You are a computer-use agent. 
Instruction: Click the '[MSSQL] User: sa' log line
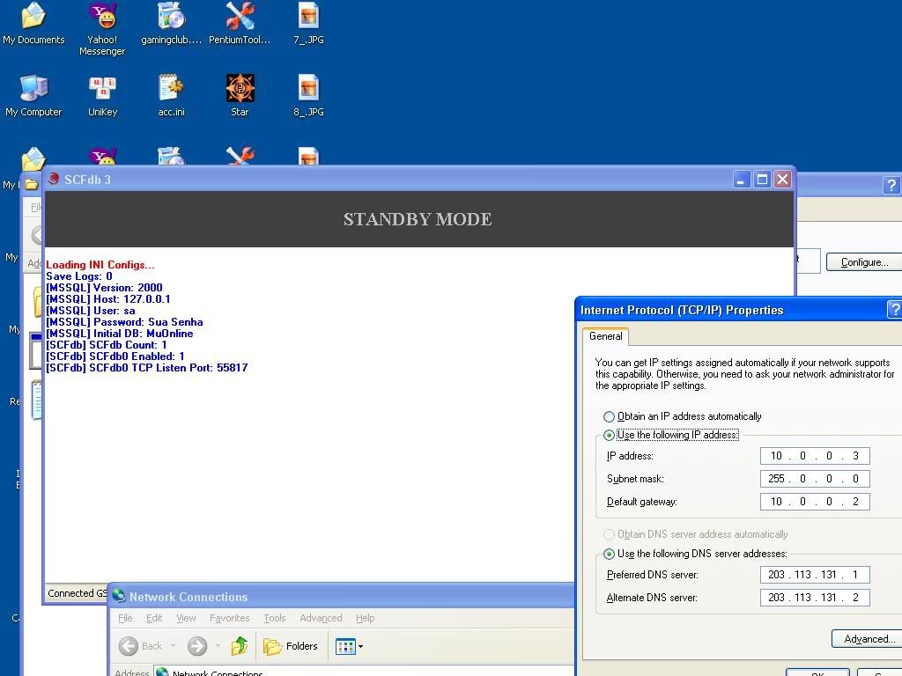pyautogui.click(x=91, y=311)
